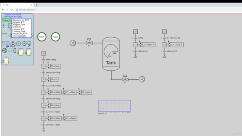Click the LI1:=LI1+1 action block
The height and width of the screenshot is (136, 242).
click(x=147, y=45)
